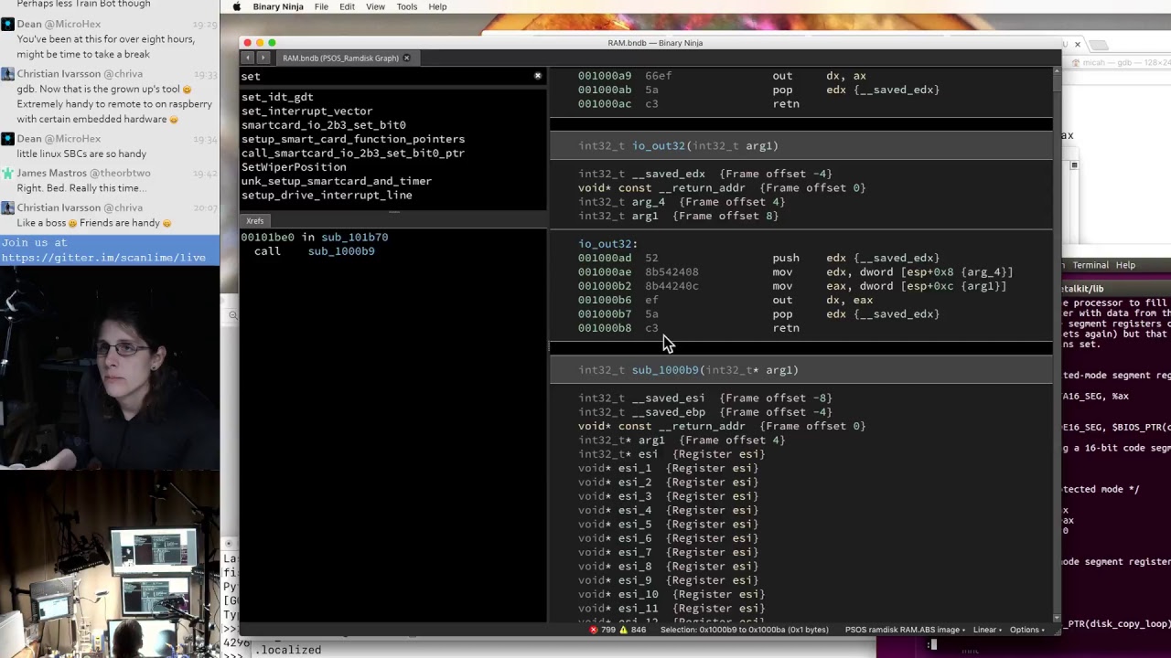Viewport: 1171px width, 658px height.
Task: Open the Options dropdown
Action: click(1027, 630)
